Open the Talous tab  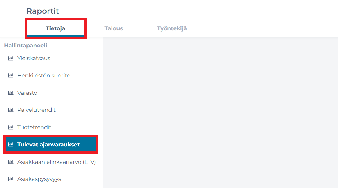(114, 28)
